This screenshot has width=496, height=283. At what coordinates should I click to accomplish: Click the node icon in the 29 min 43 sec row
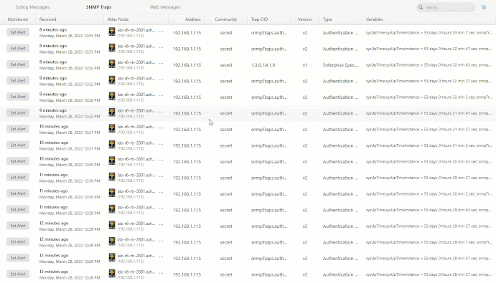click(112, 208)
